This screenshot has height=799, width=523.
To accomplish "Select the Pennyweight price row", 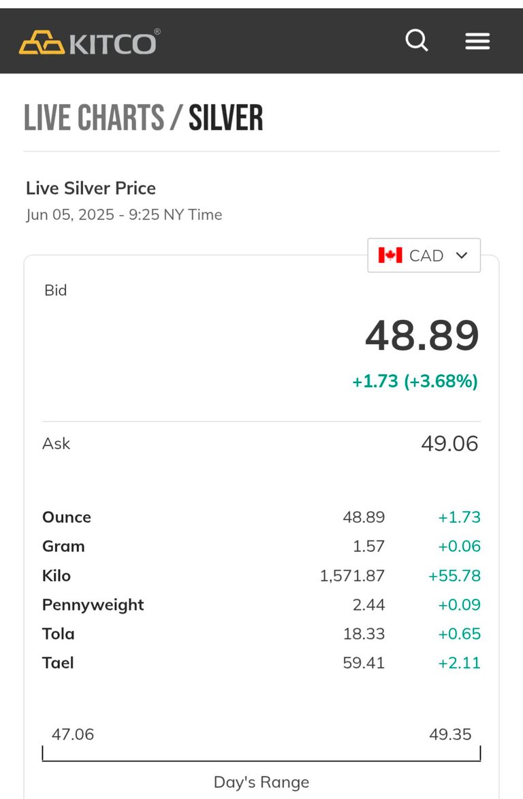I will tap(261, 604).
